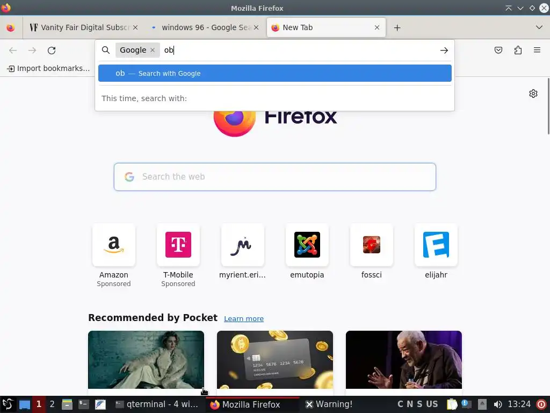The width and height of the screenshot is (550, 413).
Task: Click the 13:24 clock
Action: (519, 404)
